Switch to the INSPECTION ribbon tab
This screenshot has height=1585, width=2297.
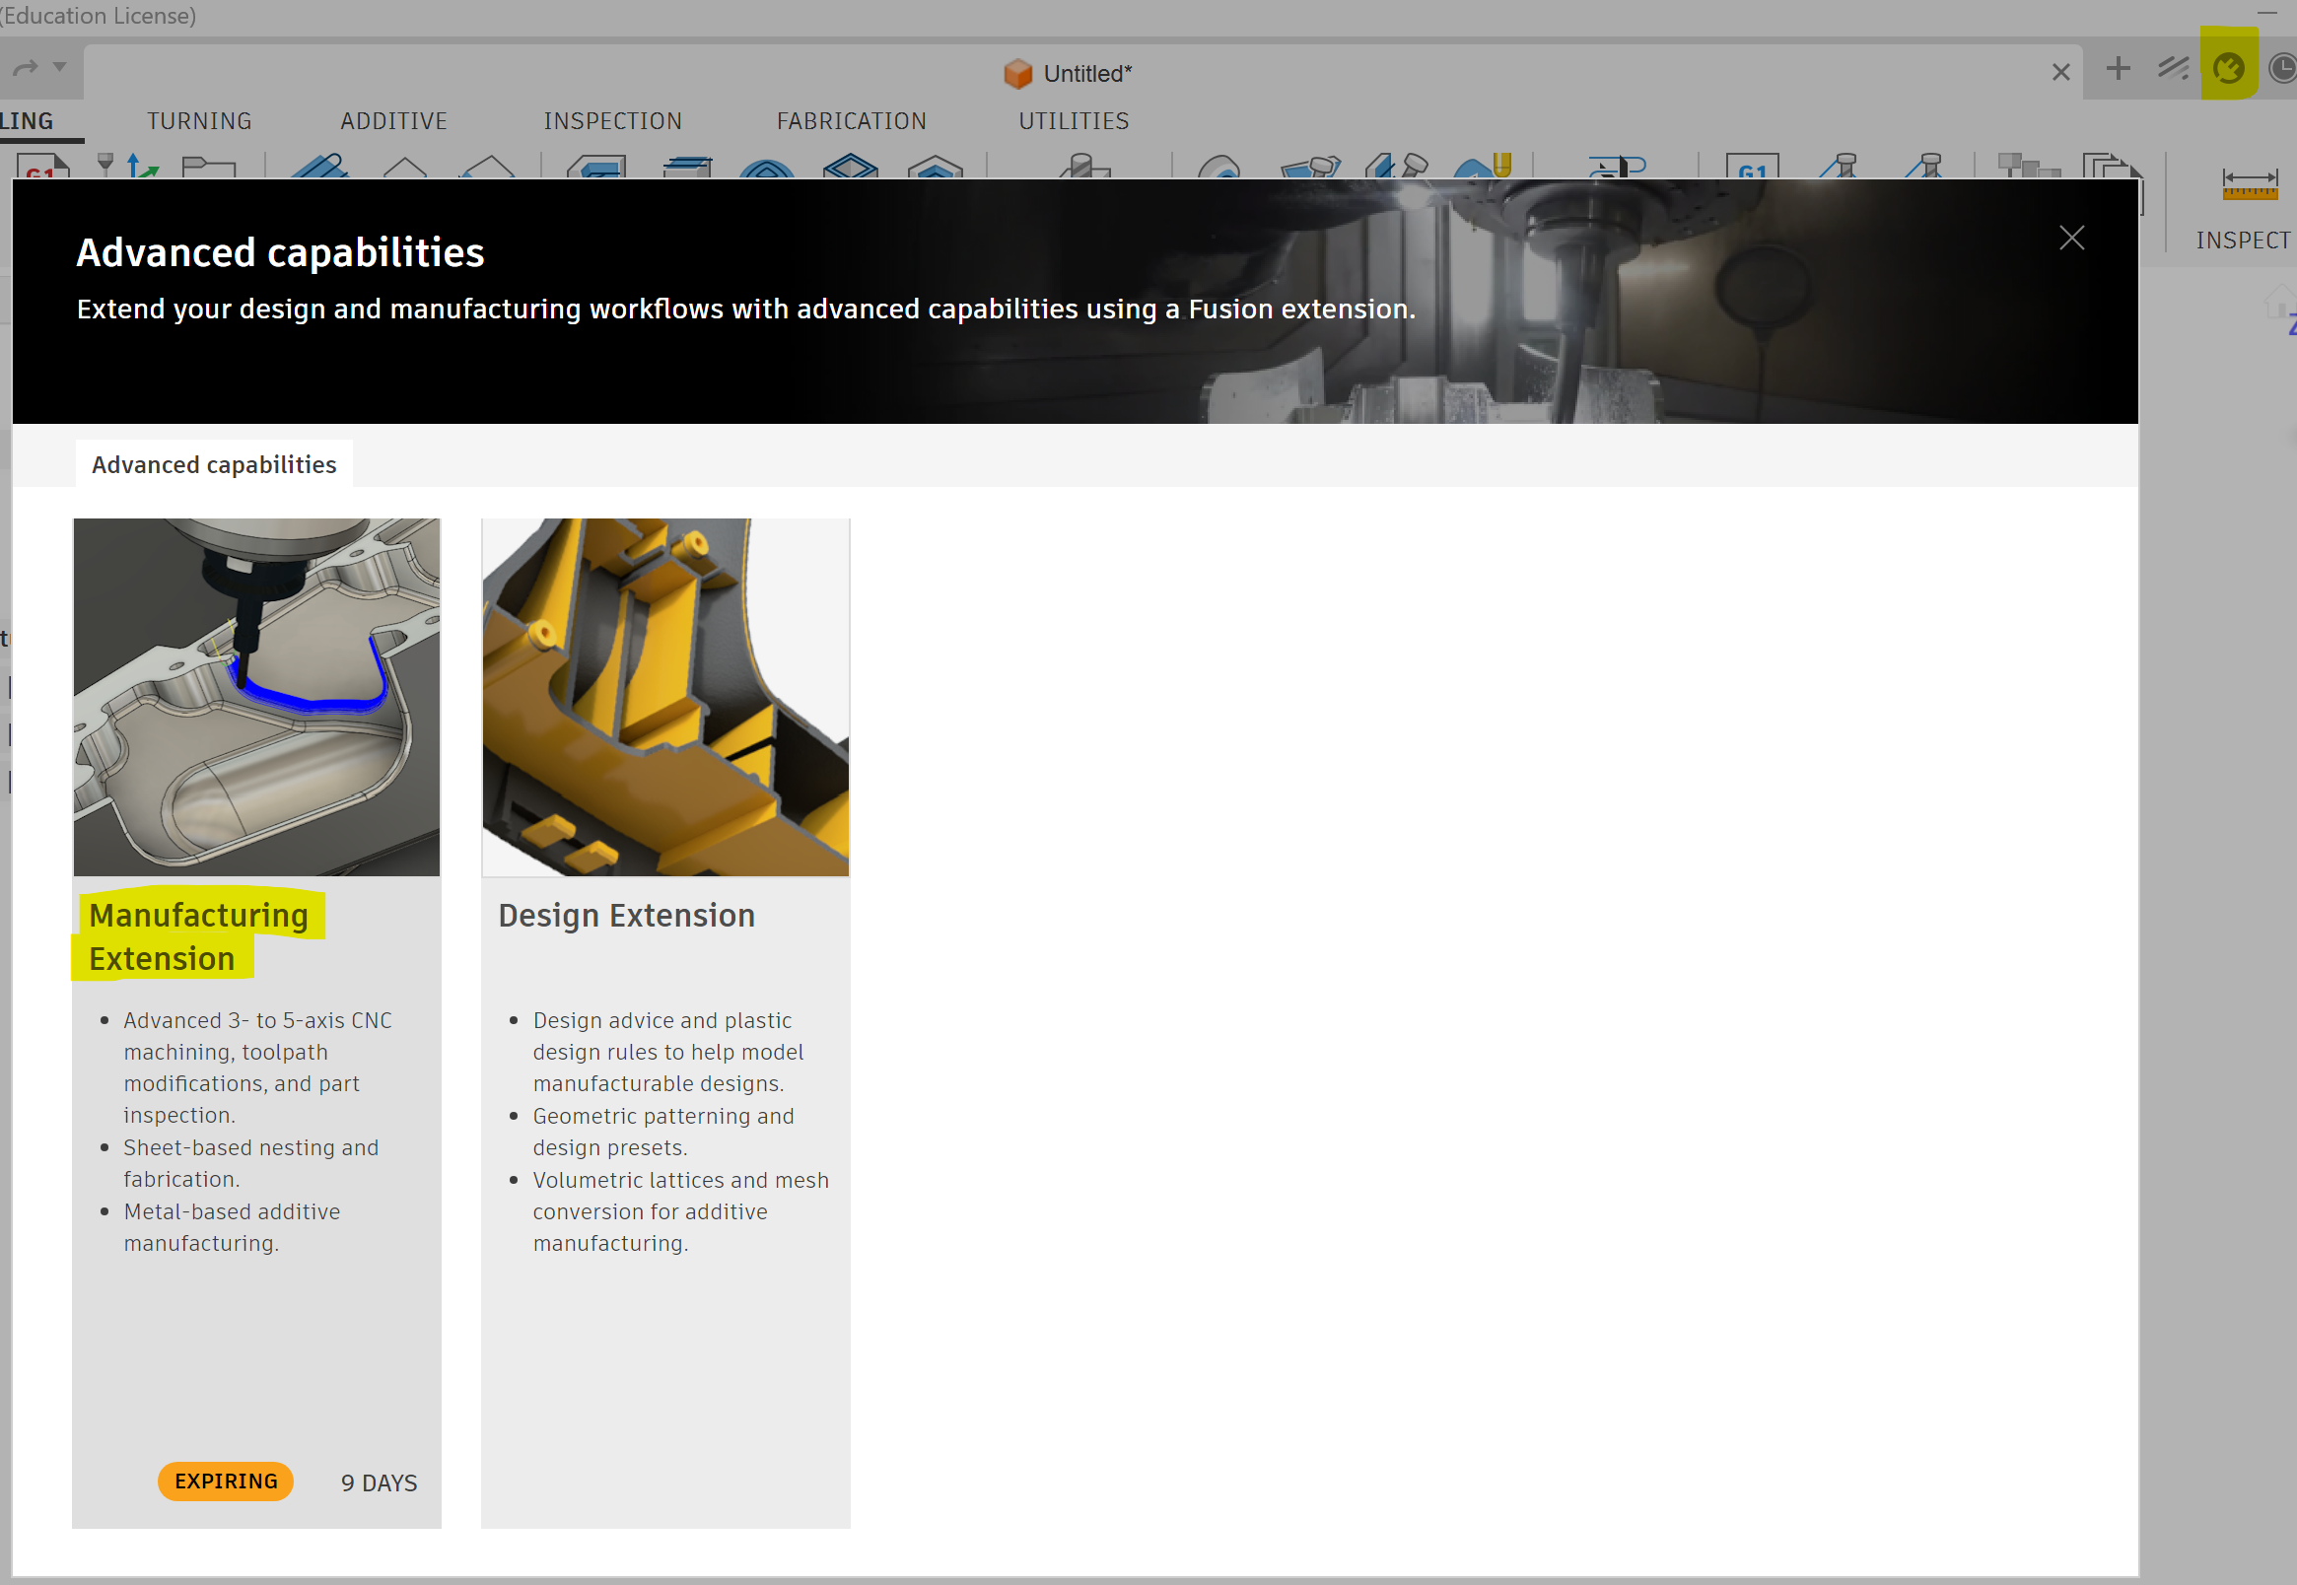pyautogui.click(x=613, y=121)
